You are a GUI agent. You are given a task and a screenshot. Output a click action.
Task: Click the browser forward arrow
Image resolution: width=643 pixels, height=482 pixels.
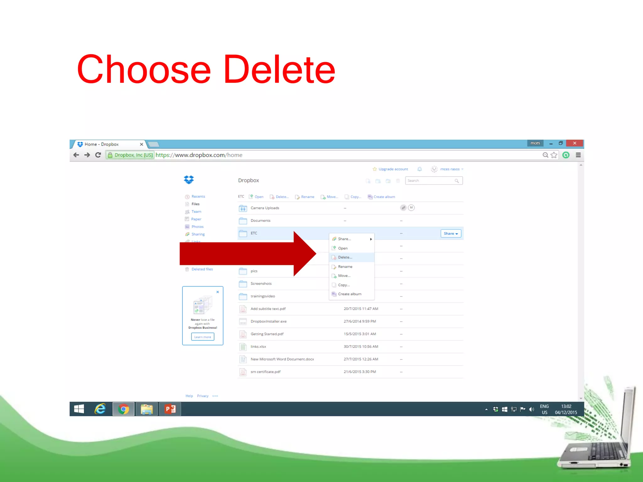click(87, 155)
